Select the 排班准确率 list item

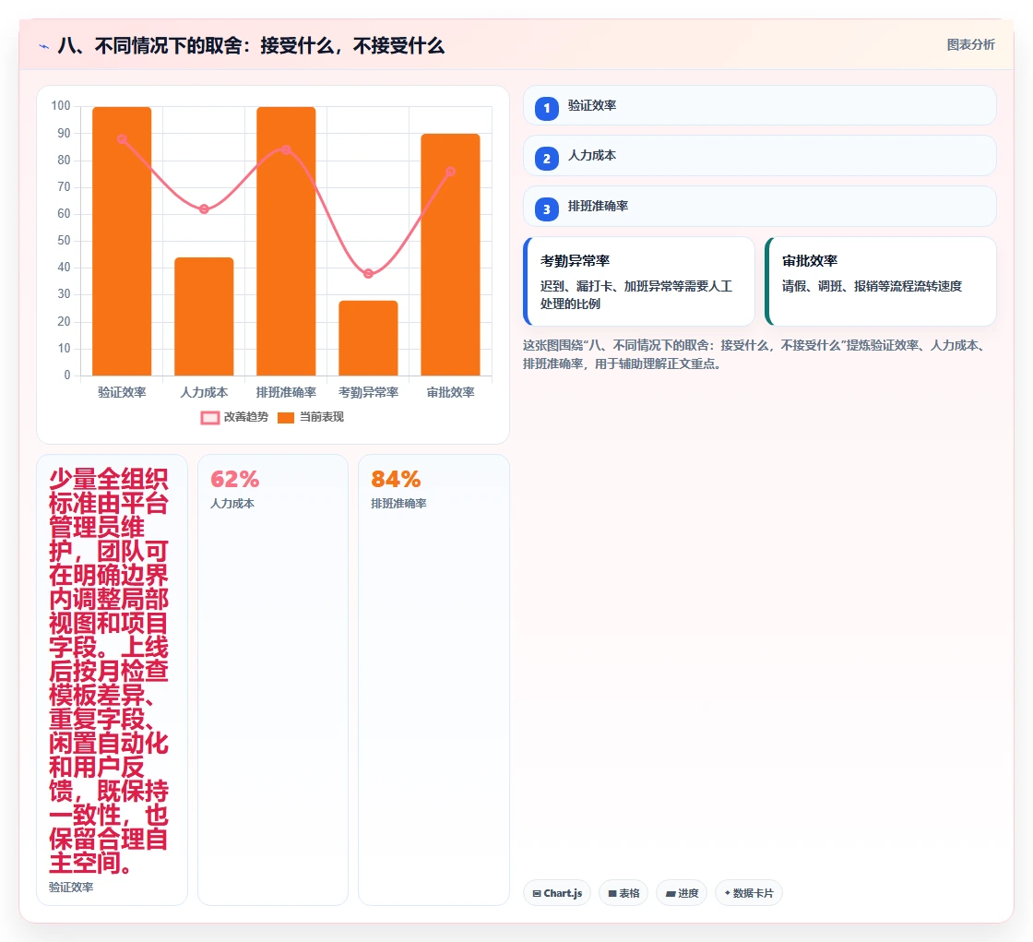pos(759,207)
